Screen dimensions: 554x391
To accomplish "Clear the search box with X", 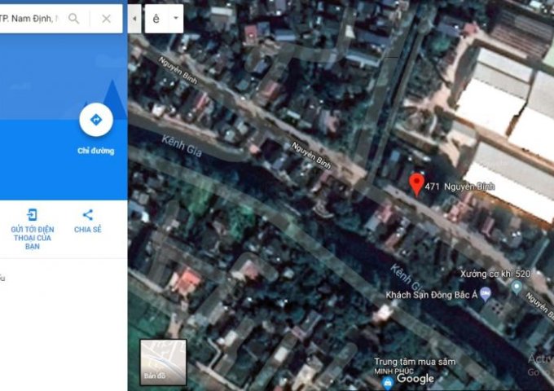I will [106, 18].
